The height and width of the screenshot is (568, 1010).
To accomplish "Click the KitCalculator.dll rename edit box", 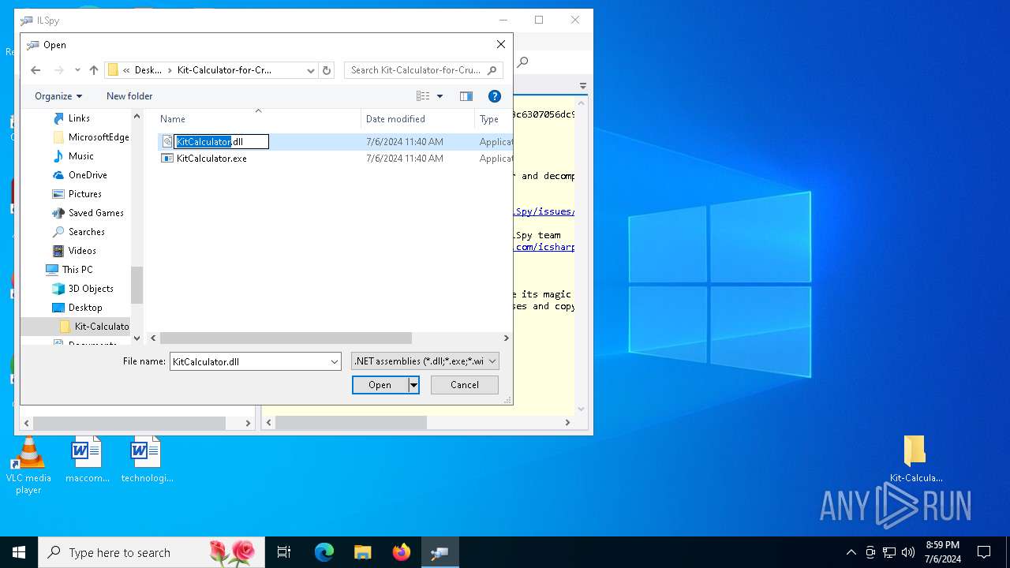I will click(x=222, y=142).
